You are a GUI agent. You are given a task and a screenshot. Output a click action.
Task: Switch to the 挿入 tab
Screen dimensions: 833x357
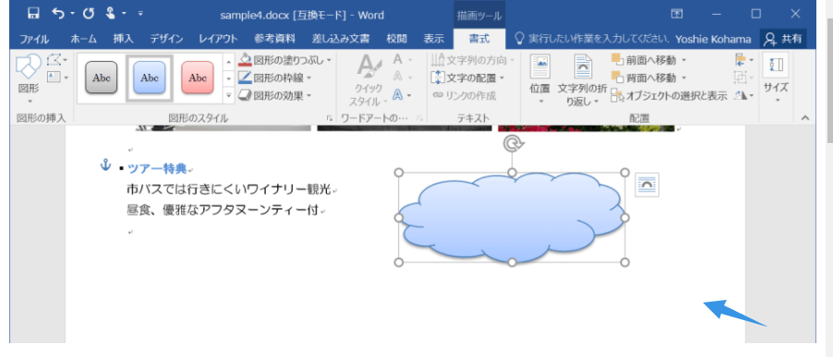[x=123, y=39]
